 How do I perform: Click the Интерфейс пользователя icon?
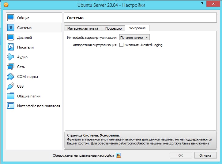click(x=11, y=106)
